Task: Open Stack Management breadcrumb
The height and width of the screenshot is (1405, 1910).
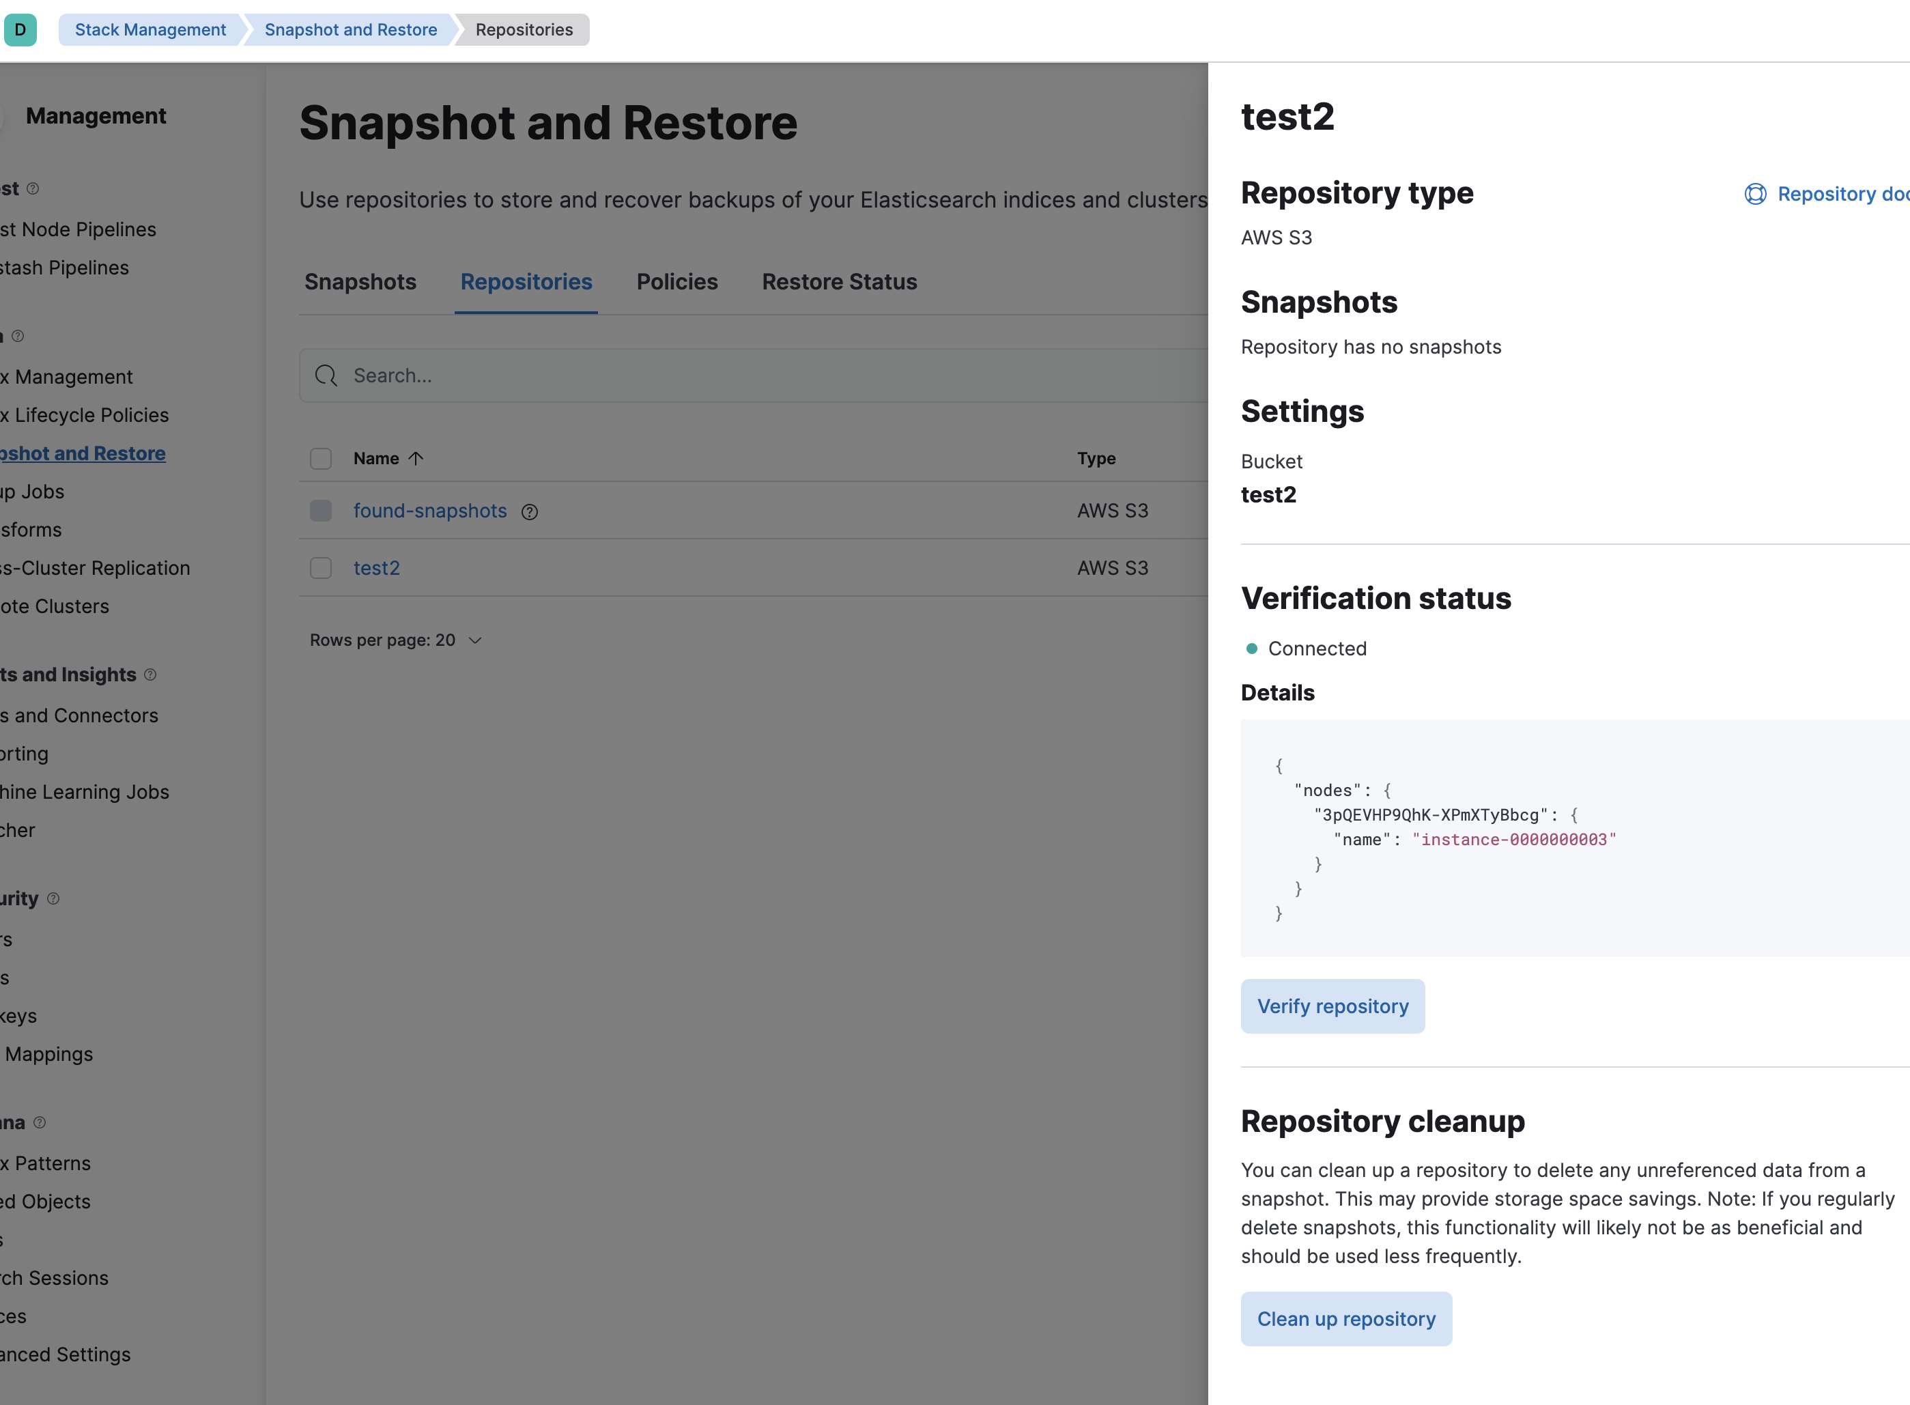Action: 151,30
